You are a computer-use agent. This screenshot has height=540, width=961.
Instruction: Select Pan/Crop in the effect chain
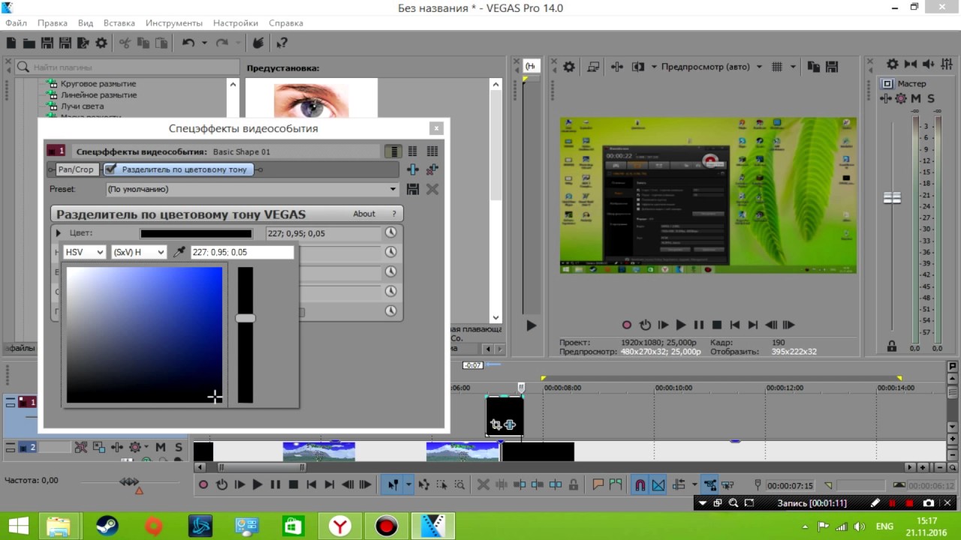click(x=76, y=169)
